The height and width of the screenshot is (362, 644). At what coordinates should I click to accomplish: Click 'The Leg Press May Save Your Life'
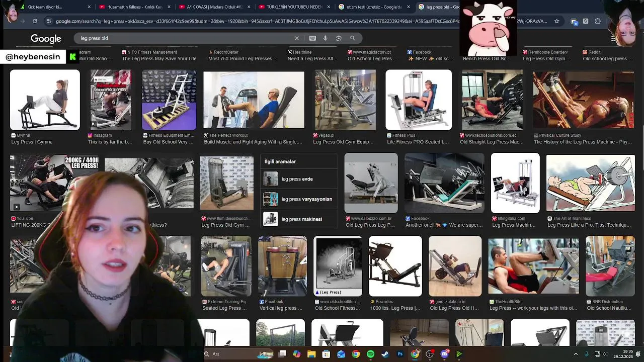[159, 59]
